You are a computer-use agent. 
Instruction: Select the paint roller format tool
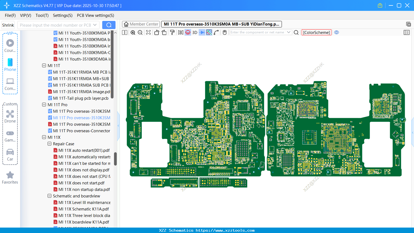click(172, 33)
